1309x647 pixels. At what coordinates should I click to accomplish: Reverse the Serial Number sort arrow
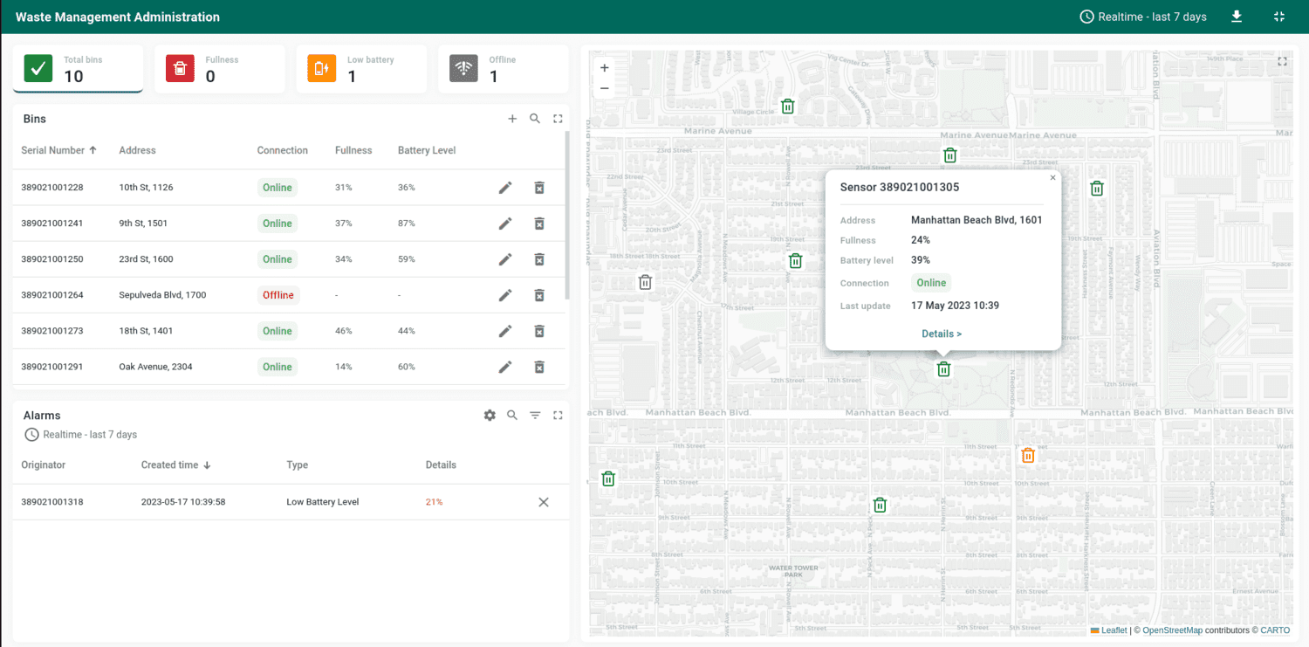coord(93,149)
